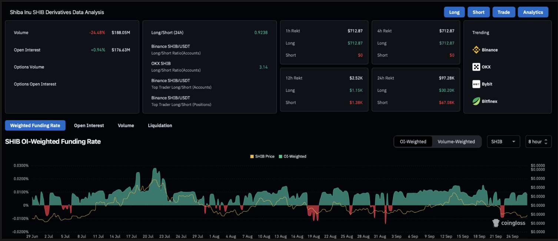This screenshot has width=558, height=241.
Task: Select the Volume chart tab
Action: click(x=126, y=125)
